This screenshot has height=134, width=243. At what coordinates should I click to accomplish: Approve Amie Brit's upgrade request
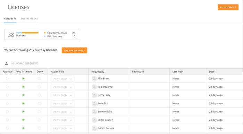(x=7, y=103)
